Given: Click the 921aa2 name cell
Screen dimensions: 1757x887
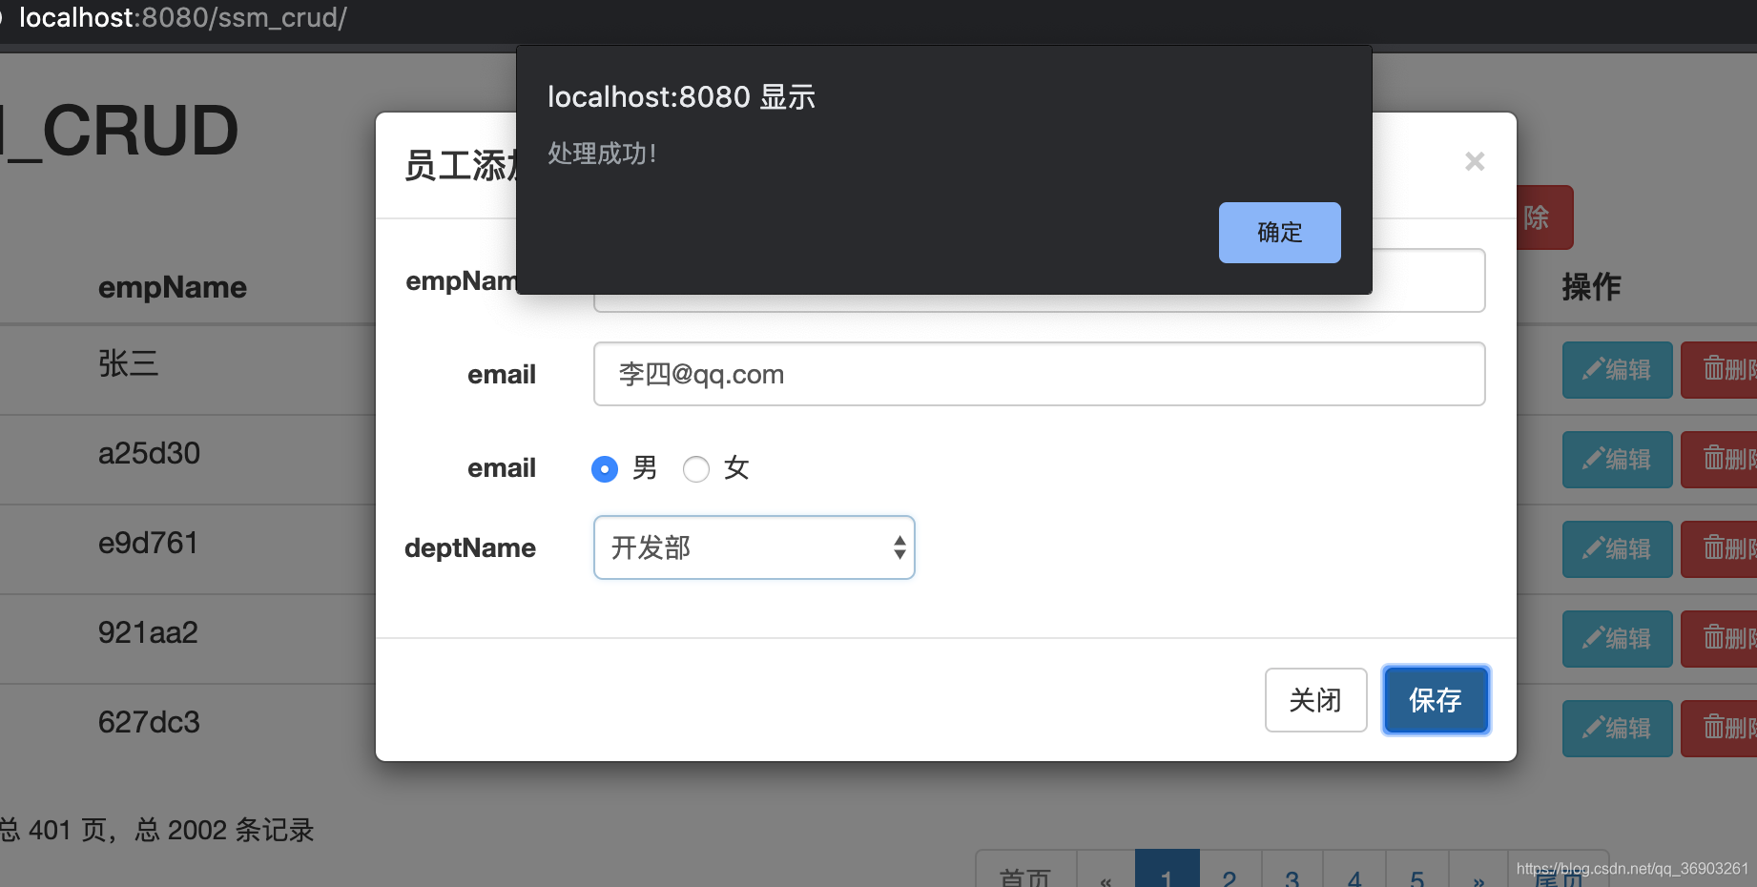Looking at the screenshot, I should tap(148, 632).
